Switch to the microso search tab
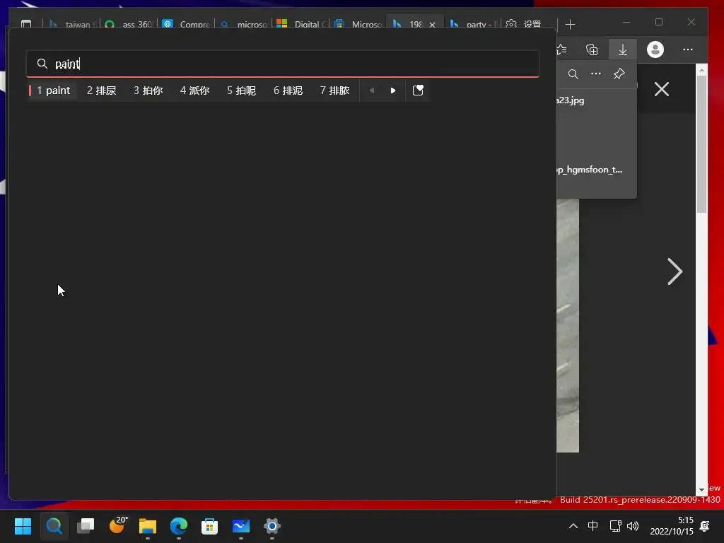The image size is (724, 543). (x=244, y=24)
